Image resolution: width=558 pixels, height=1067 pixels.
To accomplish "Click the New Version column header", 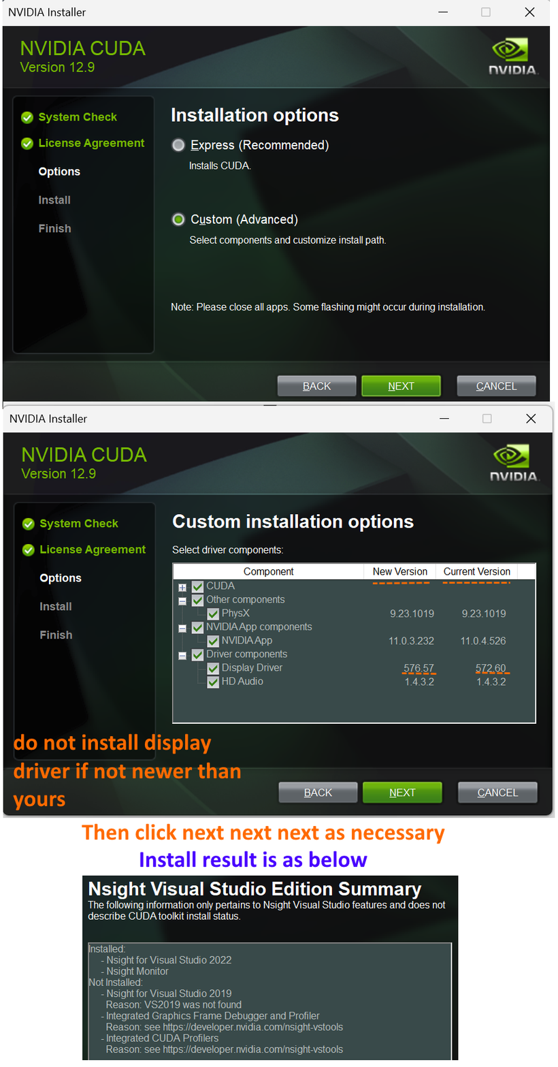I will tap(400, 571).
